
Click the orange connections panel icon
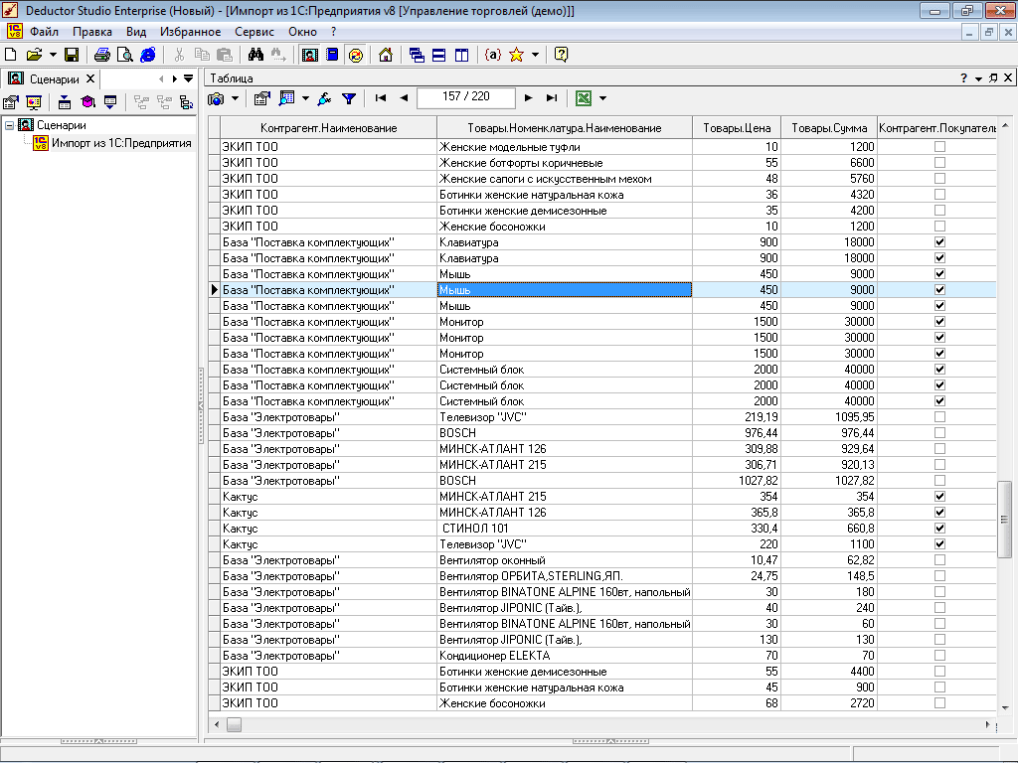(x=355, y=55)
